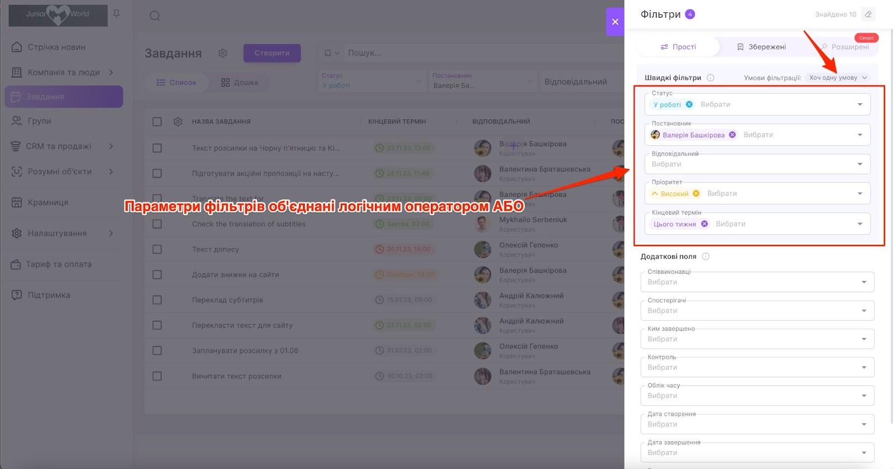Pin the sidebar with the pin icon
The image size is (893, 469).
point(117,14)
